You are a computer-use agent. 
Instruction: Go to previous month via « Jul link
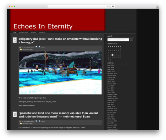point(109,61)
